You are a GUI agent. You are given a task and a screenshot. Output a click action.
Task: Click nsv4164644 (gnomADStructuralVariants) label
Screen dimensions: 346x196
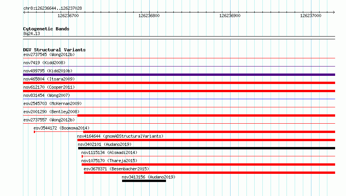point(120,136)
